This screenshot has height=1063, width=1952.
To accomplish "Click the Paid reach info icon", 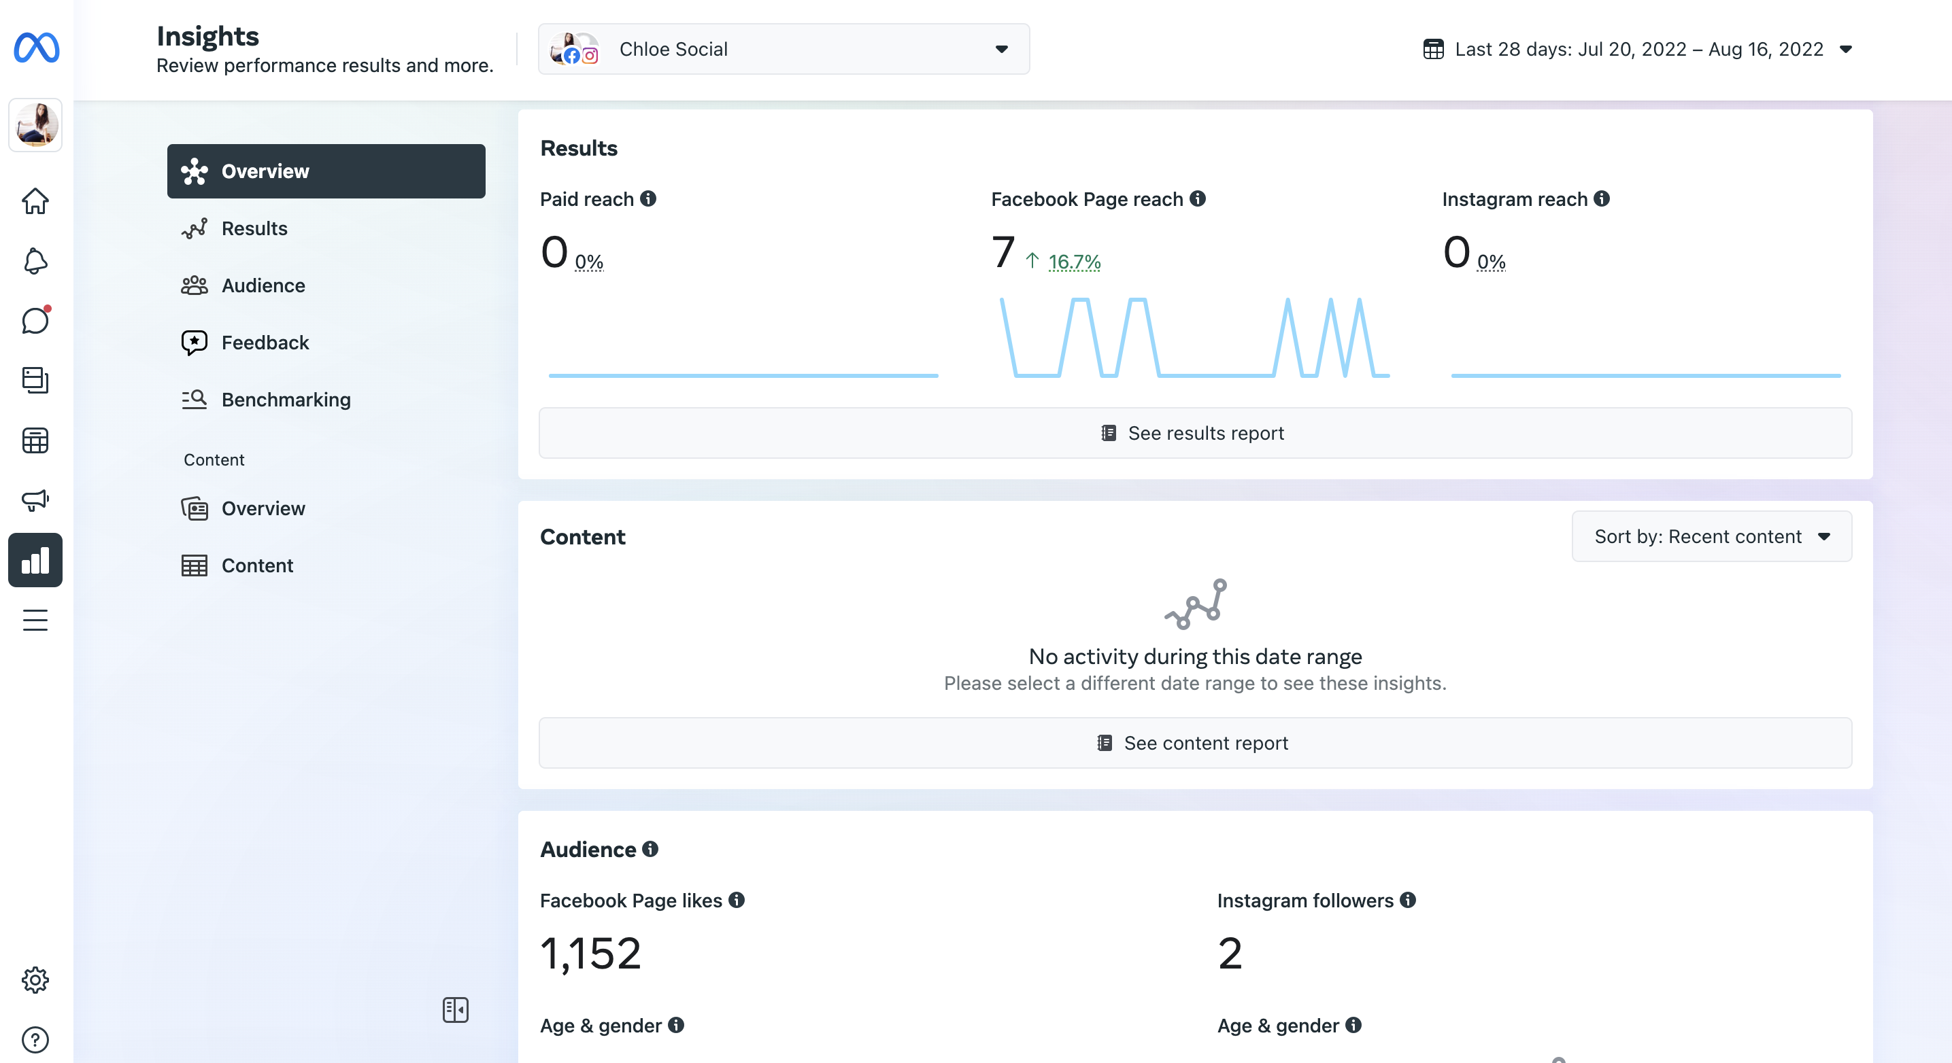I will [x=648, y=198].
